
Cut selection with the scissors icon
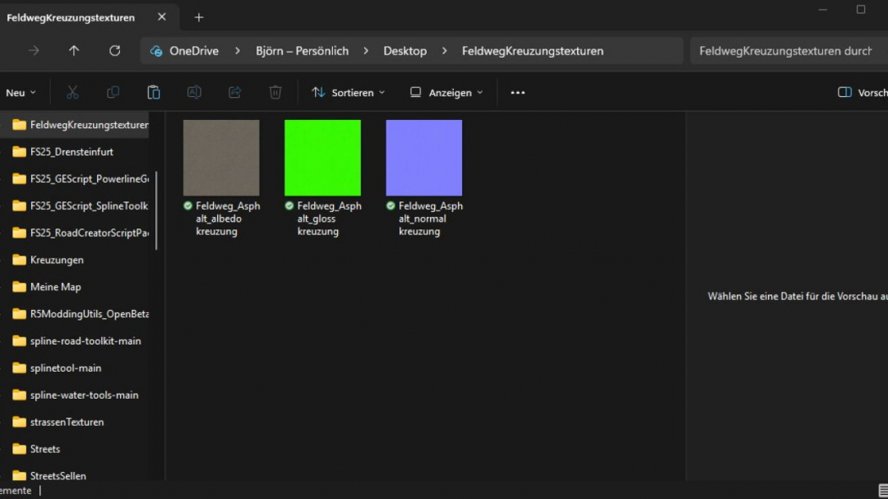(72, 92)
